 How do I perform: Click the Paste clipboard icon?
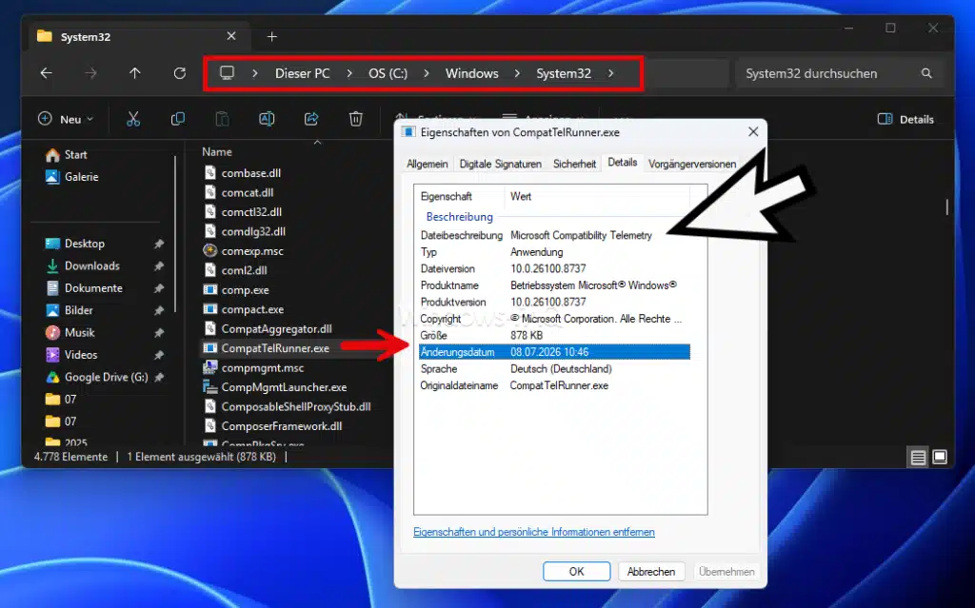(222, 119)
